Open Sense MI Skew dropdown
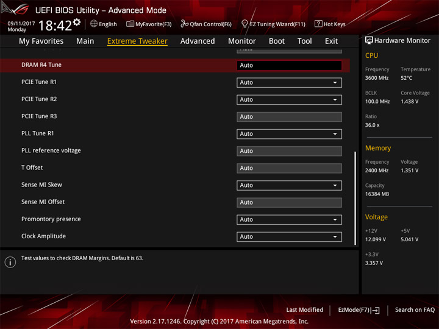Image resolution: width=439 pixels, height=329 pixels. coord(289,185)
